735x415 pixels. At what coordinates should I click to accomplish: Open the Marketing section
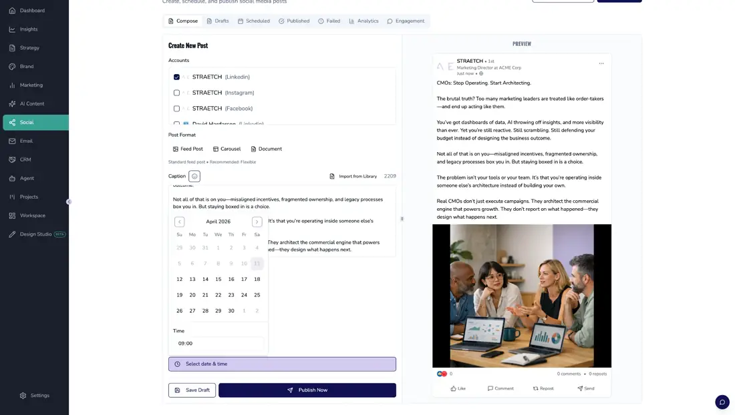[x=34, y=85]
